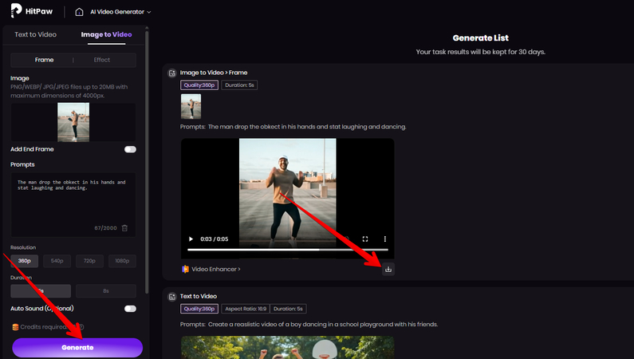Screen dimensions: 634x359
Task: Open the AI Video Generator dropdown
Action: (x=120, y=12)
